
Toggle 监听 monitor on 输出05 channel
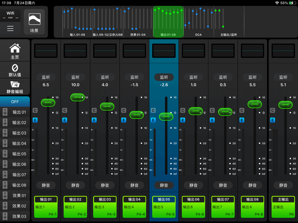tap(164, 77)
